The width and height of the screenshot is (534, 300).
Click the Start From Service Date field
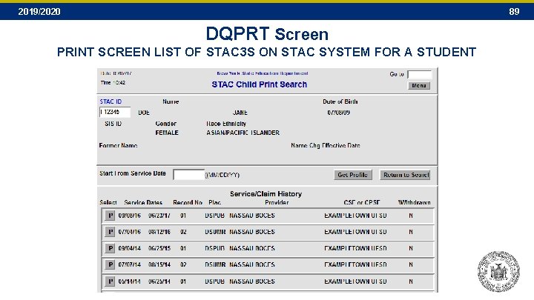pyautogui.click(x=188, y=175)
